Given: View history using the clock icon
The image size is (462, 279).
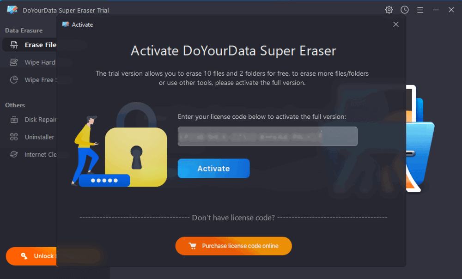Looking at the screenshot, I should click(x=405, y=9).
